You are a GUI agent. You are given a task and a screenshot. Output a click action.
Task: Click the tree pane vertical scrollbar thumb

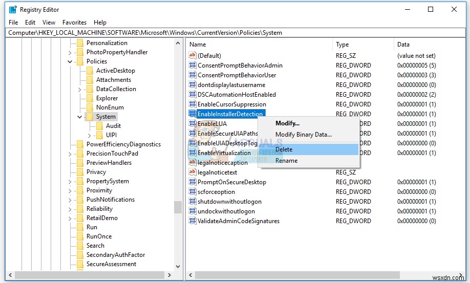pos(178,207)
